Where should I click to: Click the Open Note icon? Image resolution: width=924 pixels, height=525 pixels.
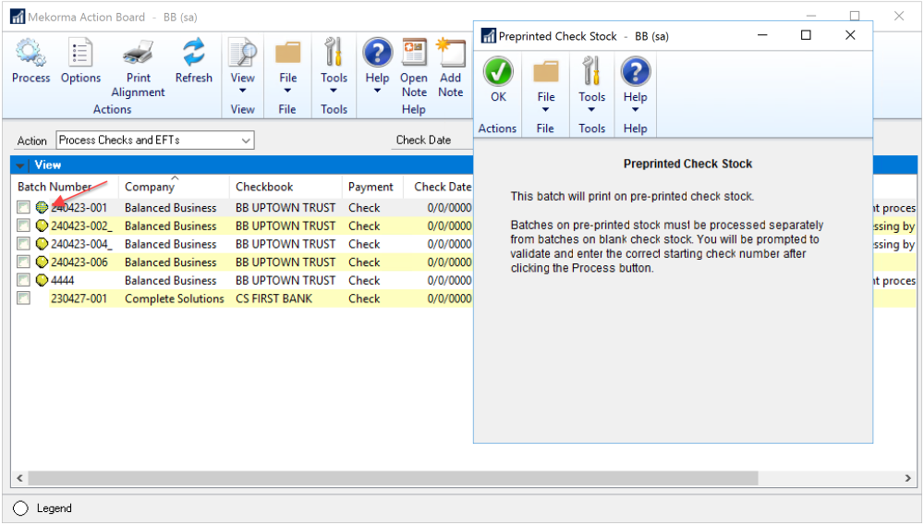[x=414, y=52]
